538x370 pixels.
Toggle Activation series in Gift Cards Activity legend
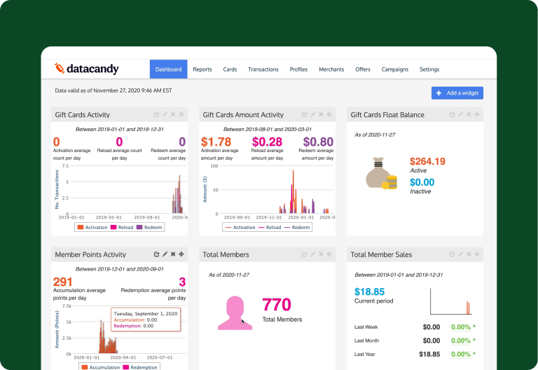click(92, 228)
